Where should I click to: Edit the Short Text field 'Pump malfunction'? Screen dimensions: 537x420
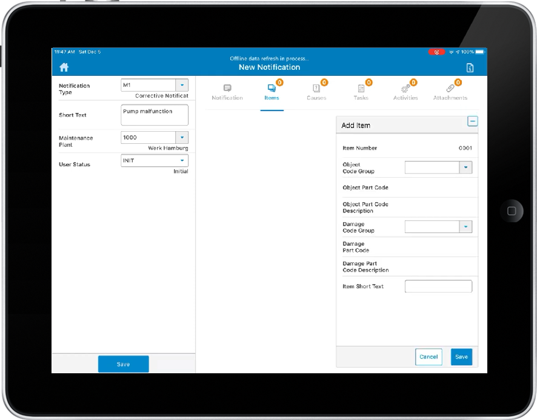point(155,115)
